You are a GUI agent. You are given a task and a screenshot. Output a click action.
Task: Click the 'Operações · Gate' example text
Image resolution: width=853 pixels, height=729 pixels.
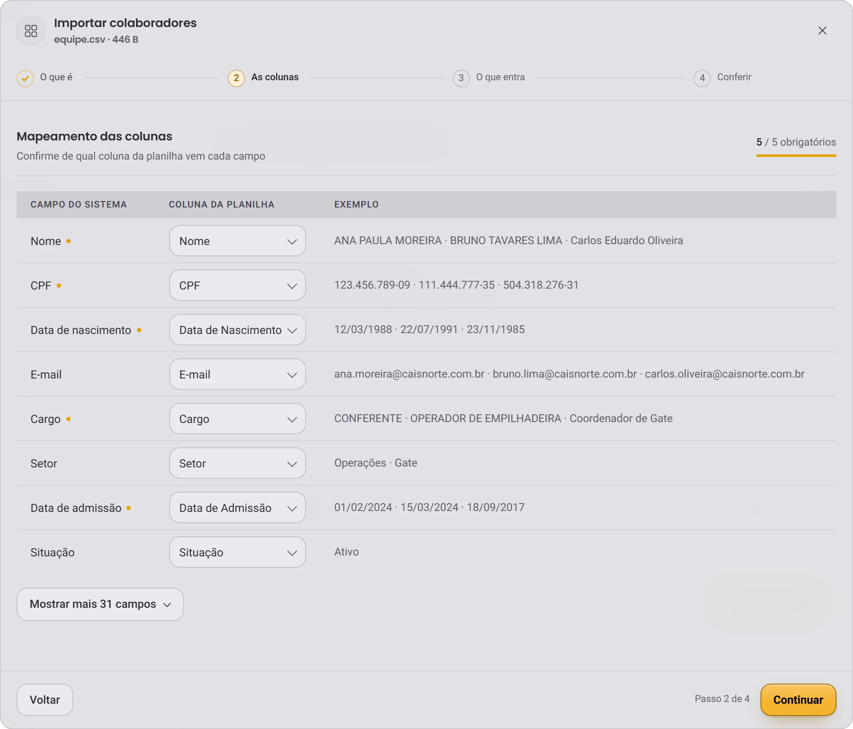click(375, 463)
